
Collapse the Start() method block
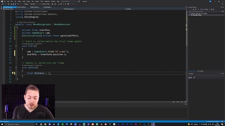point(16,46)
